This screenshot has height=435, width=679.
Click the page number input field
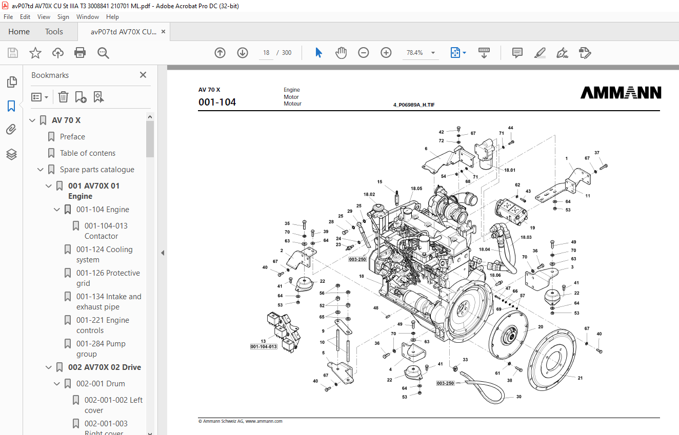tap(266, 53)
